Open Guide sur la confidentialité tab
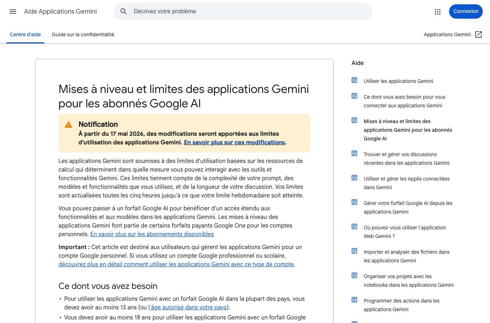Viewport: 490px width, 323px height. coord(83,34)
